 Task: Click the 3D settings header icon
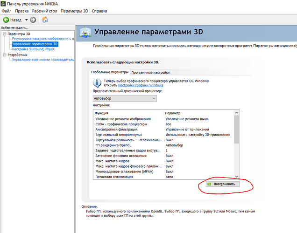click(85, 32)
